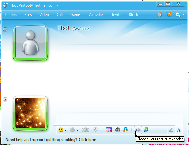Switch to handwriting pen input mode

pos(171,130)
